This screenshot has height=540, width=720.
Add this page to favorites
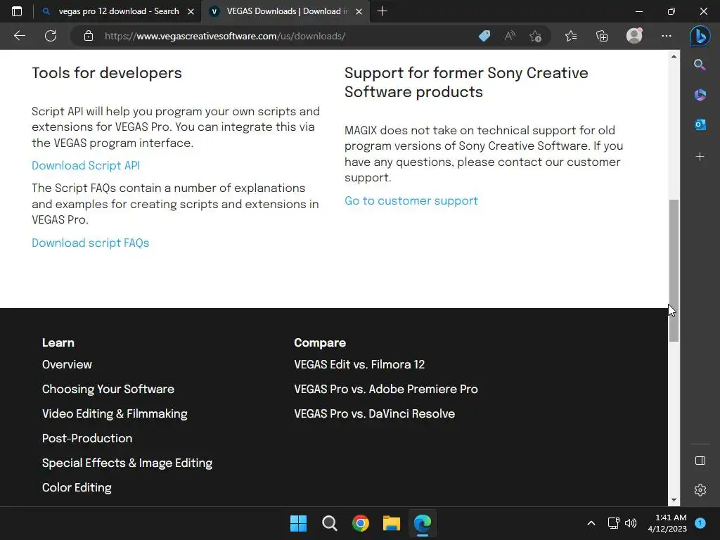pyautogui.click(x=535, y=36)
